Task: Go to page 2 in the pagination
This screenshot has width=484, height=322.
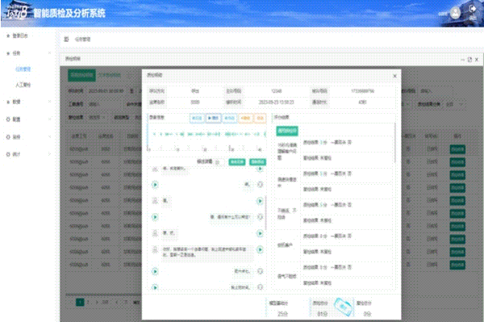Action: coord(88,302)
